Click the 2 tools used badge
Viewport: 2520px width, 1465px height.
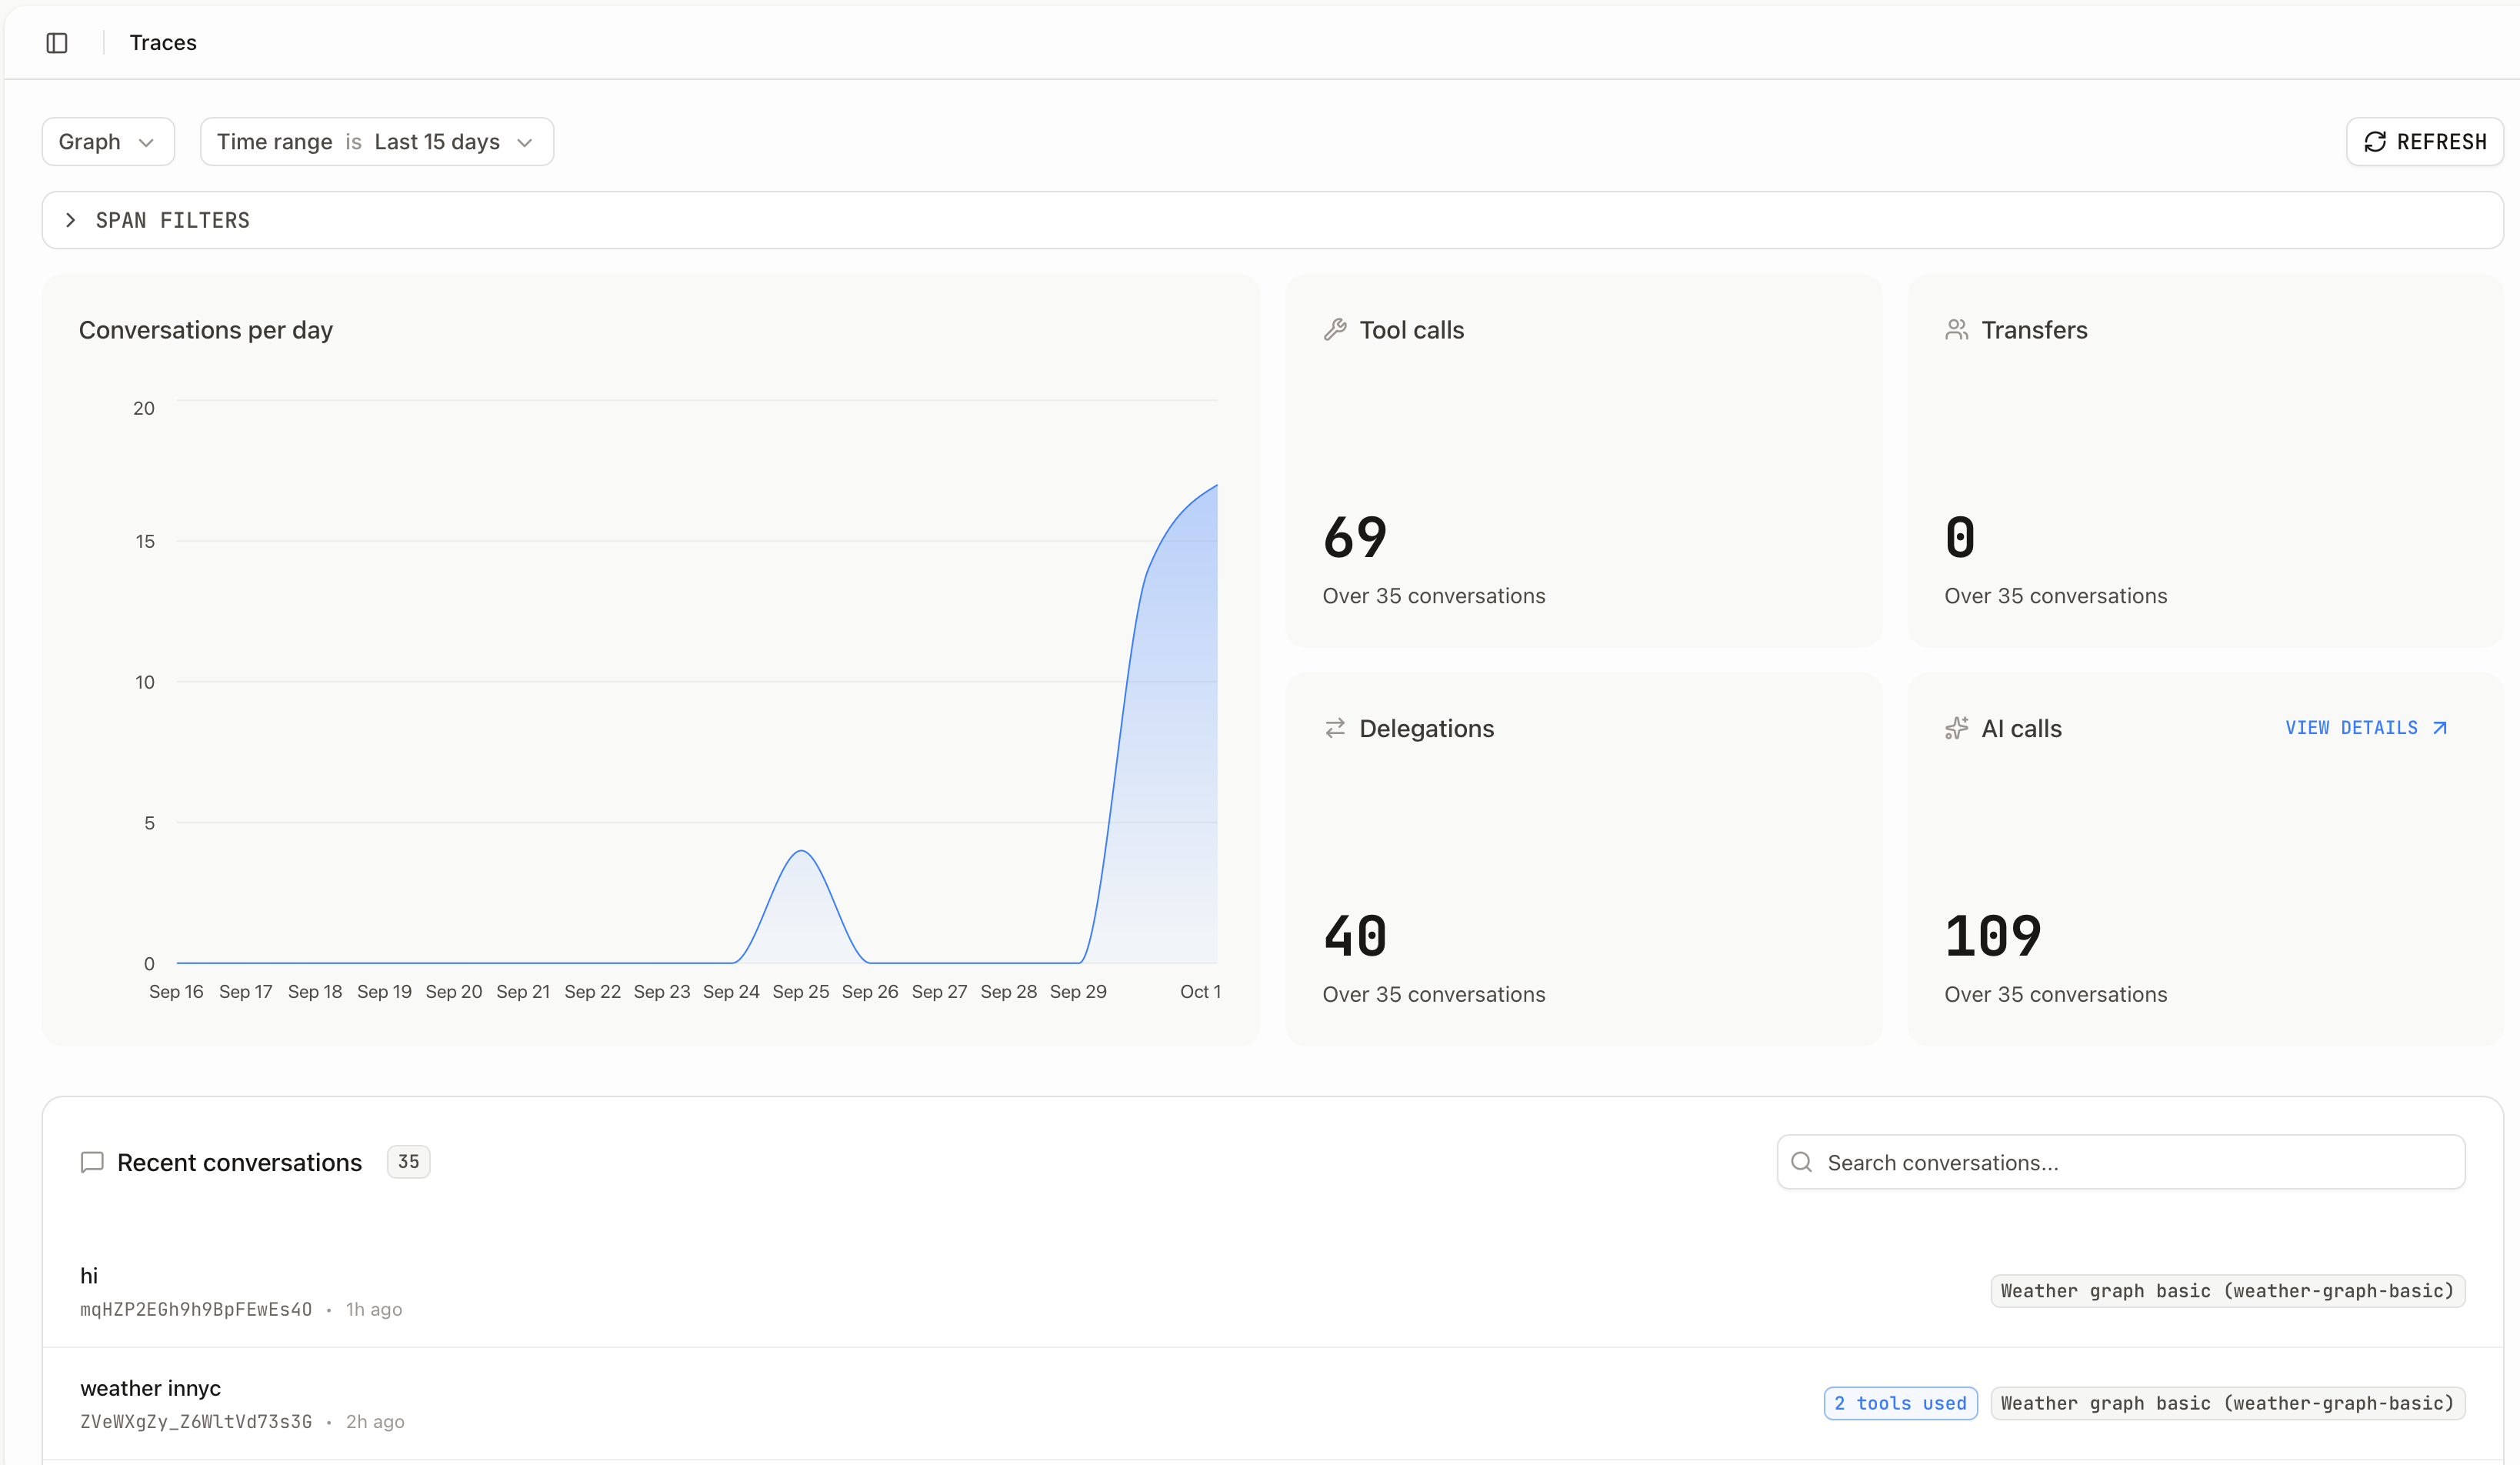[x=1899, y=1402]
